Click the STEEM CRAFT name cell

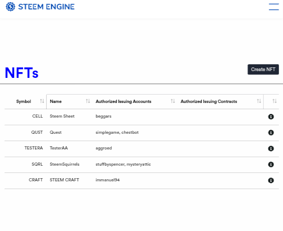(64, 180)
